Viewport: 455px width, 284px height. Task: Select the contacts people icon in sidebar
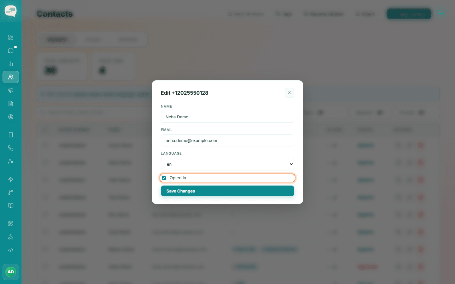[11, 77]
